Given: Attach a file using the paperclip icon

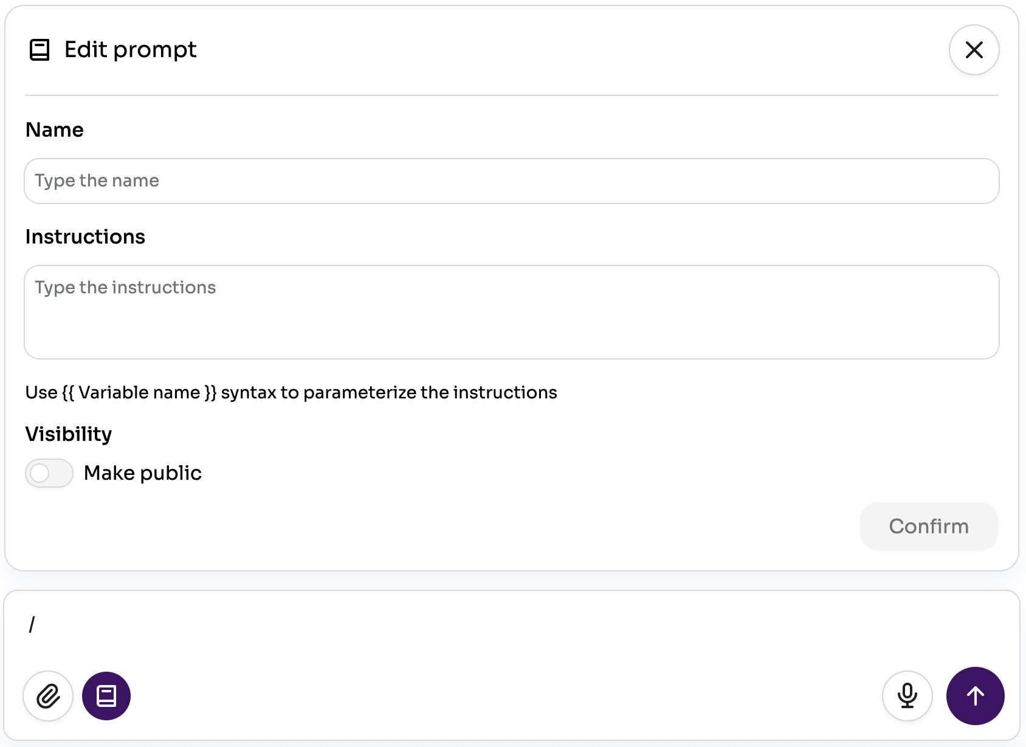Looking at the screenshot, I should [x=48, y=696].
